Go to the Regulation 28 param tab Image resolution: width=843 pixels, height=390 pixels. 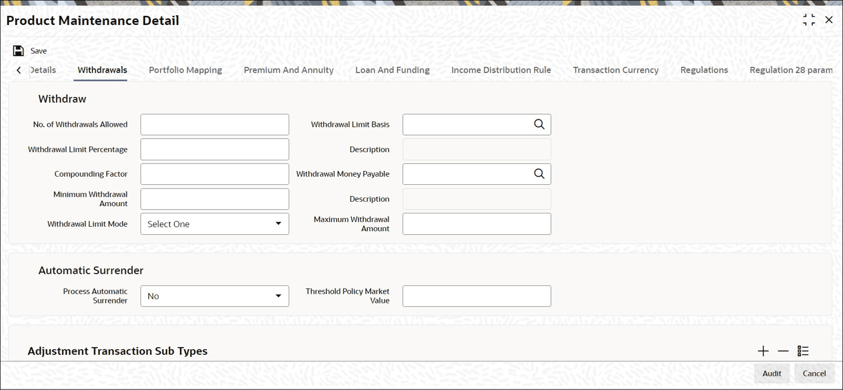[x=791, y=70]
